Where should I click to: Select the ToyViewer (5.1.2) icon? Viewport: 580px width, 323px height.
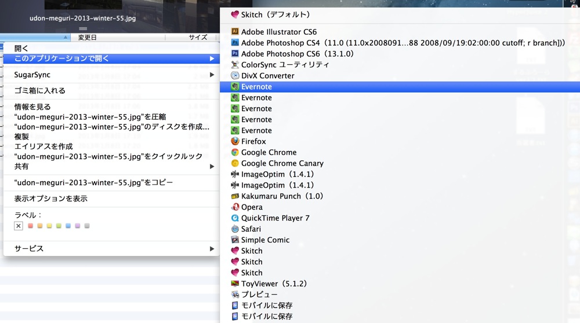pyautogui.click(x=235, y=284)
